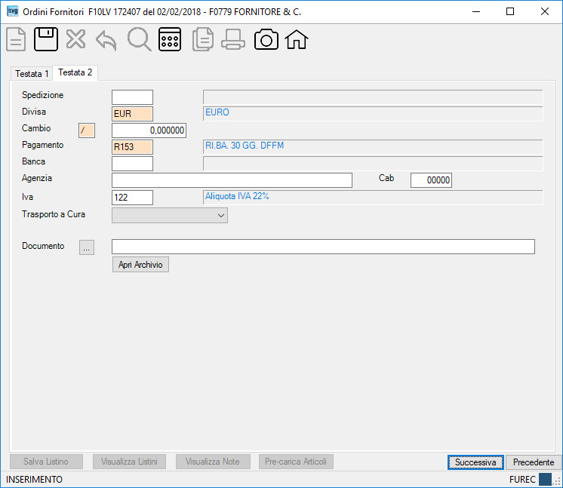The width and height of the screenshot is (563, 488).
Task: Click the undo arrow toolbar icon
Action: [106, 40]
